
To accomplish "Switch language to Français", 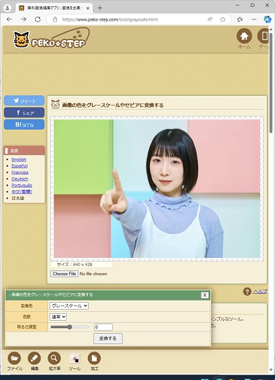I will pos(20,172).
